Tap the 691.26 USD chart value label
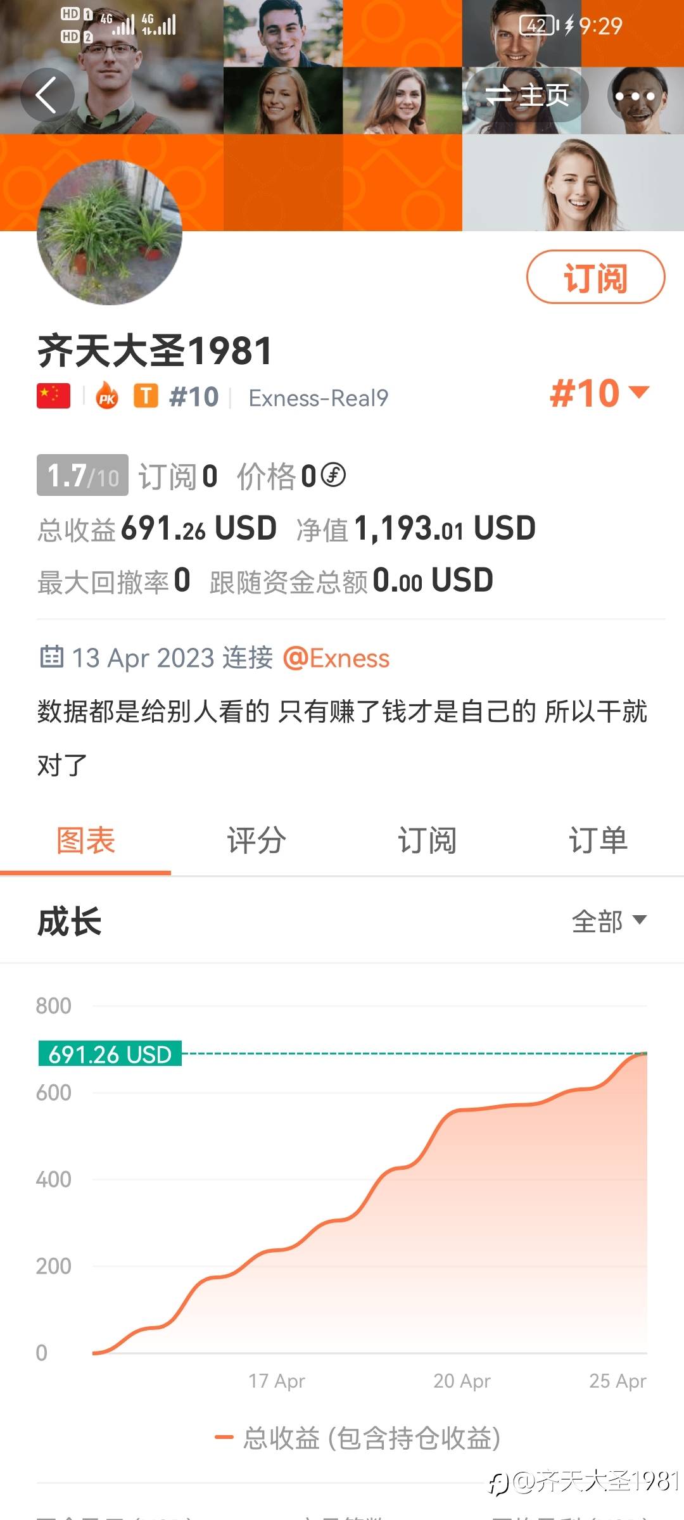This screenshot has width=684, height=1520. click(x=110, y=1054)
